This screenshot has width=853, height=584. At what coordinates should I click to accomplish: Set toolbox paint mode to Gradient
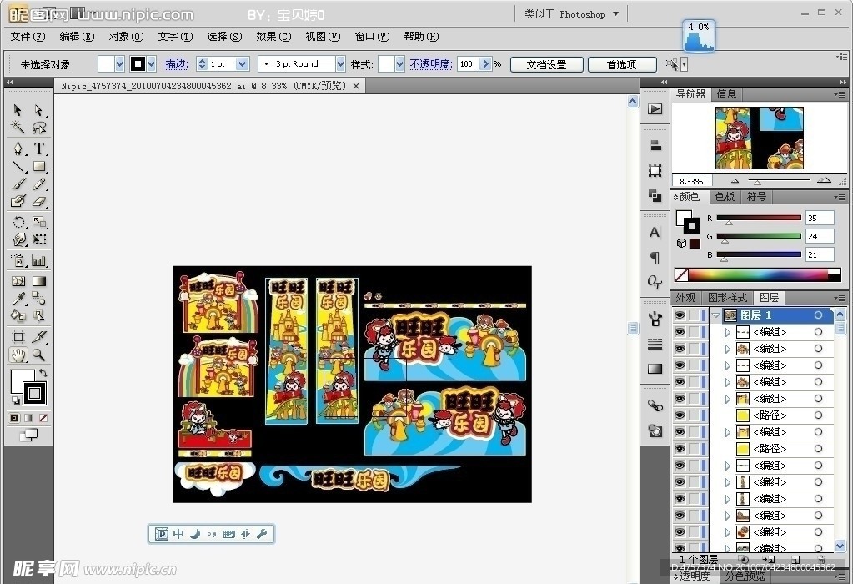click(29, 418)
